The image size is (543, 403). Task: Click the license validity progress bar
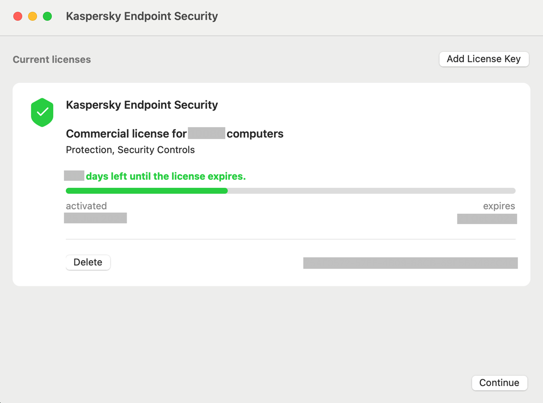pyautogui.click(x=290, y=191)
